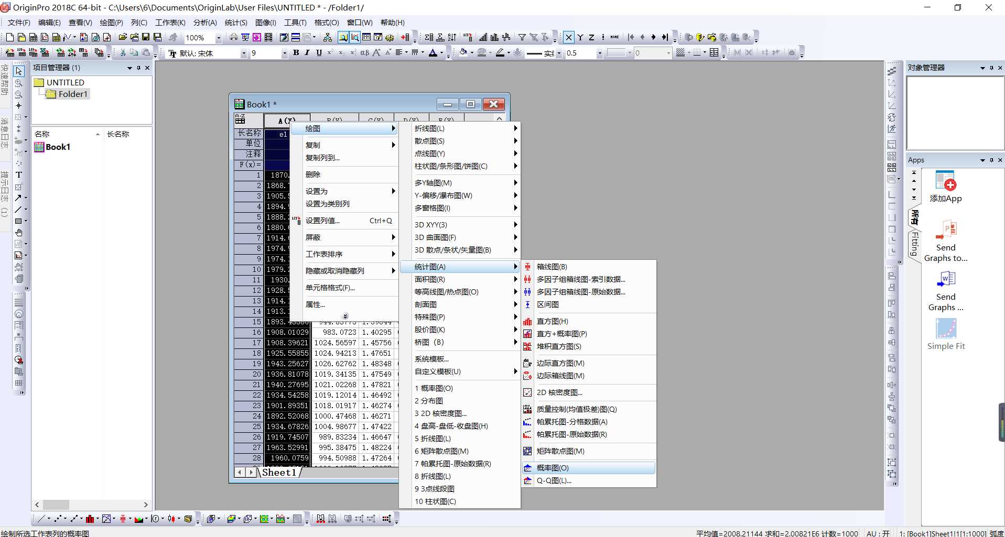Open the line style dropdown
Screen dimensions: 1005x537
(x=559, y=53)
